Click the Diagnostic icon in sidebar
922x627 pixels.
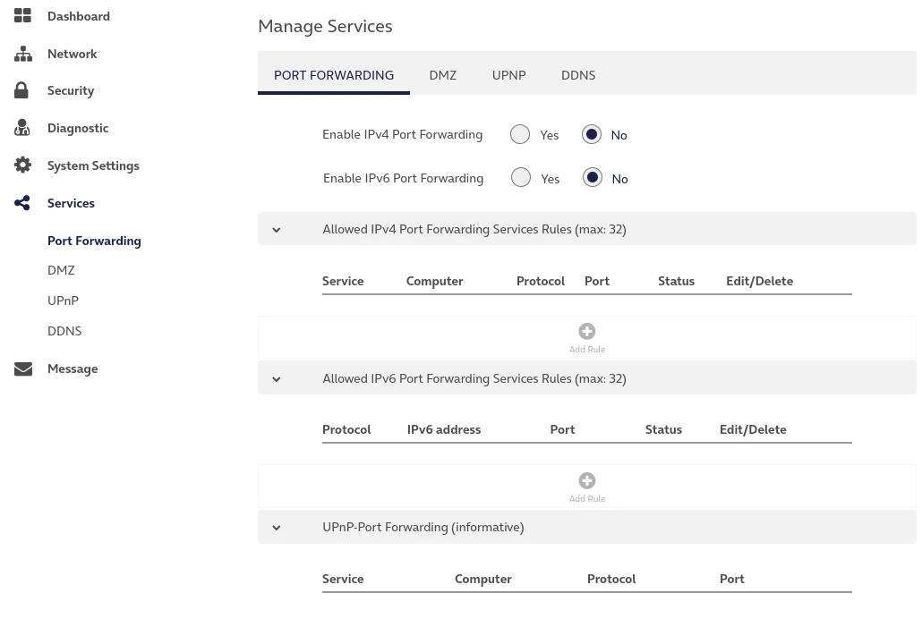tap(22, 128)
